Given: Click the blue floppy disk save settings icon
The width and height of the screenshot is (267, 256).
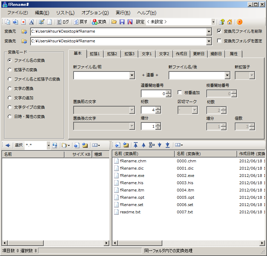Looking at the screenshot, I should 122,22.
